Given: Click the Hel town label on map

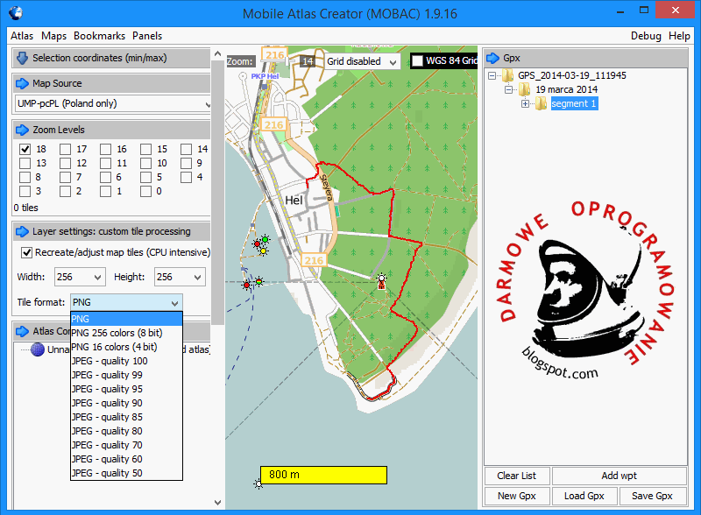Looking at the screenshot, I should tap(294, 201).
